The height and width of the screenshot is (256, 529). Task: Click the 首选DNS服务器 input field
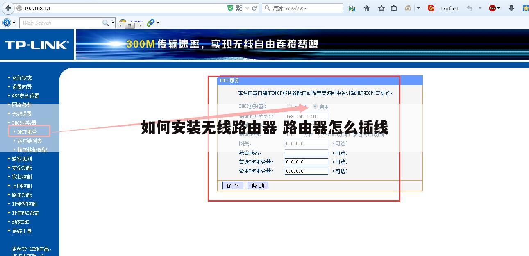coord(307,162)
